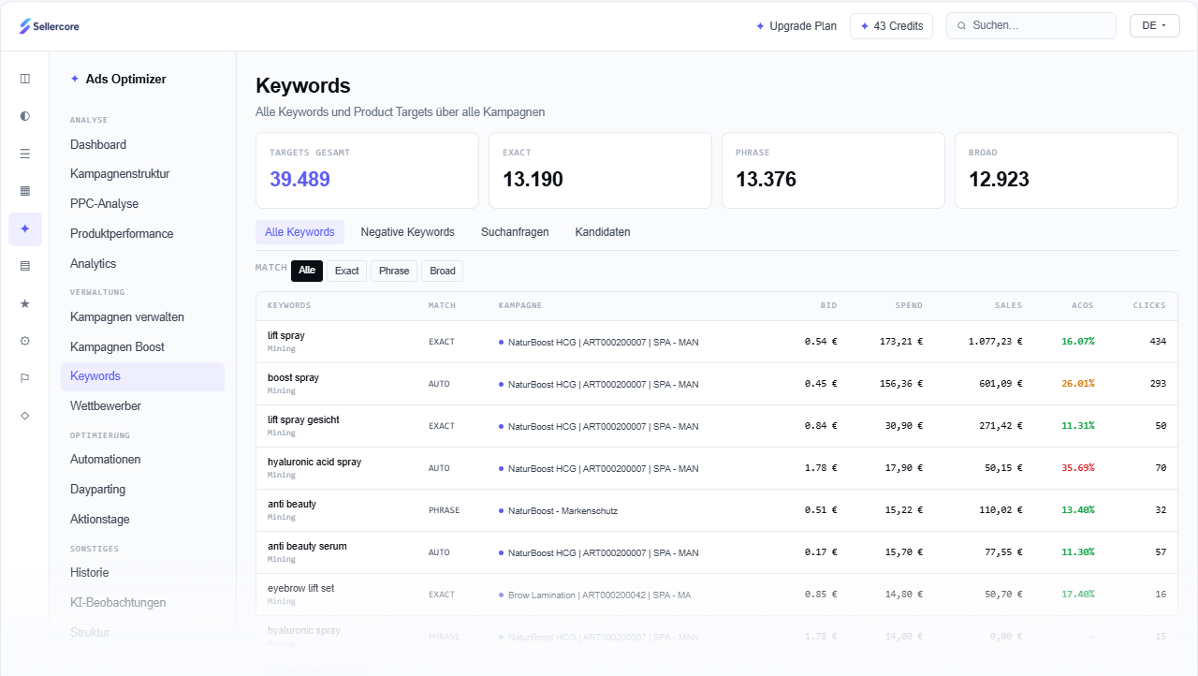Open Dashboard in sidebar
This screenshot has width=1198, height=676.
click(142, 144)
